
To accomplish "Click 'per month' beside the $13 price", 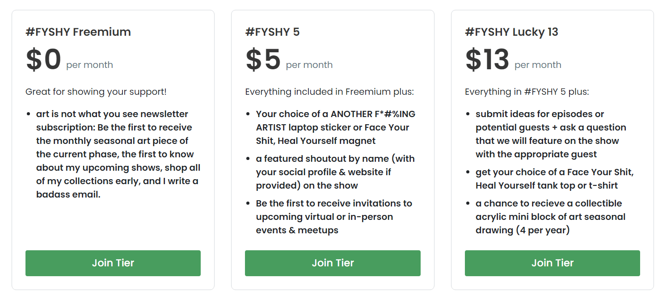I will 538,65.
